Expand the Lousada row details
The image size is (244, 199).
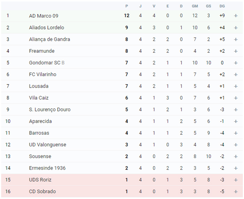tap(236, 86)
